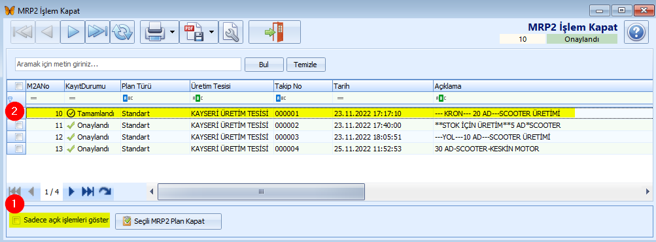Go to next grid record in pager

71,192
